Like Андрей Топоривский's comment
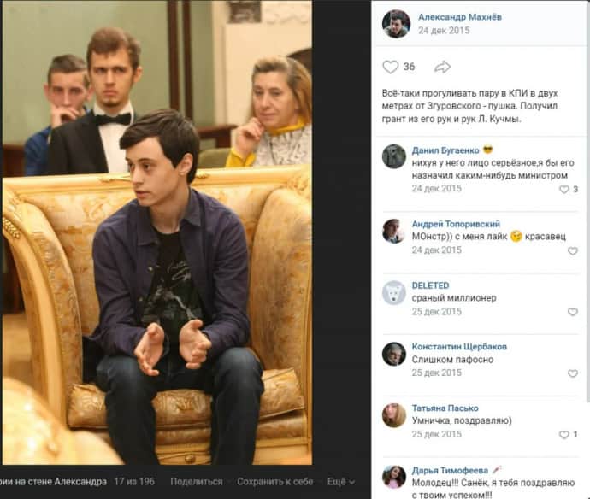590x499 pixels. [572, 251]
